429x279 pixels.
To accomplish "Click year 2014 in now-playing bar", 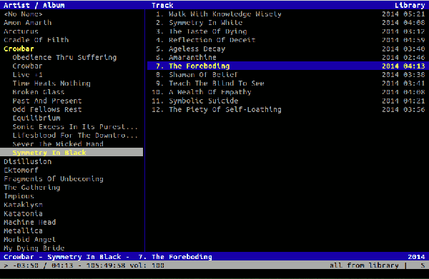I will (x=416, y=257).
